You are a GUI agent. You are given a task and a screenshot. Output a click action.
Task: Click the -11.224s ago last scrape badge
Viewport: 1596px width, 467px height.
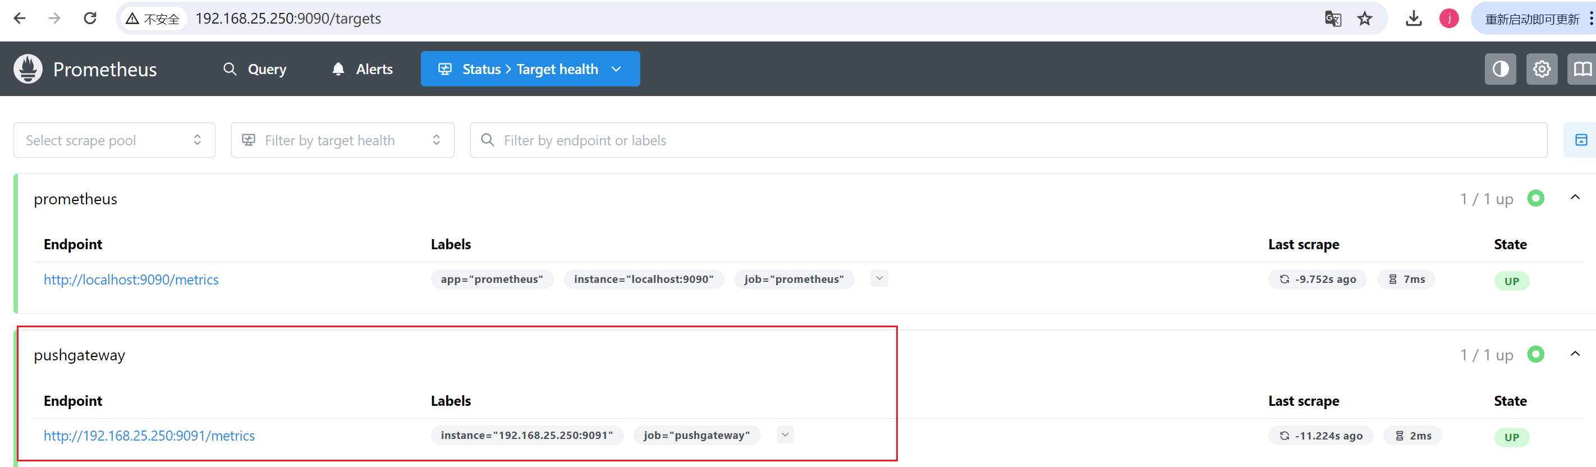(x=1320, y=436)
